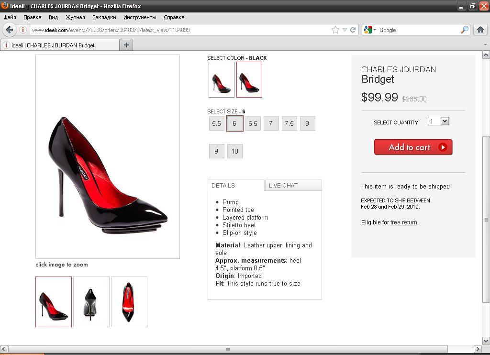Open the Правка menu

coord(33,18)
